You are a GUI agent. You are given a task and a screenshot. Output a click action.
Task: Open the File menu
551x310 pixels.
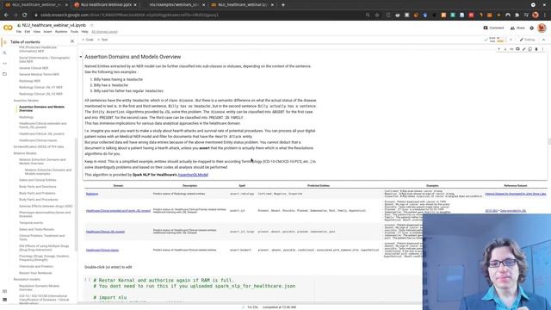tap(19, 32)
